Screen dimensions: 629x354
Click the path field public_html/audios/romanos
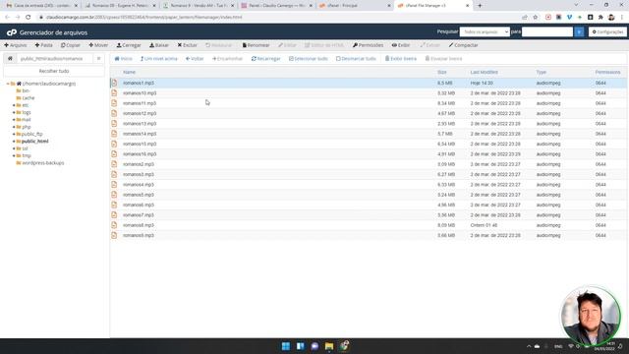tap(55, 59)
